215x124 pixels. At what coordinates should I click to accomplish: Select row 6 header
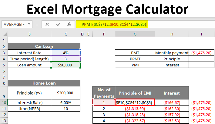pos(4,71)
